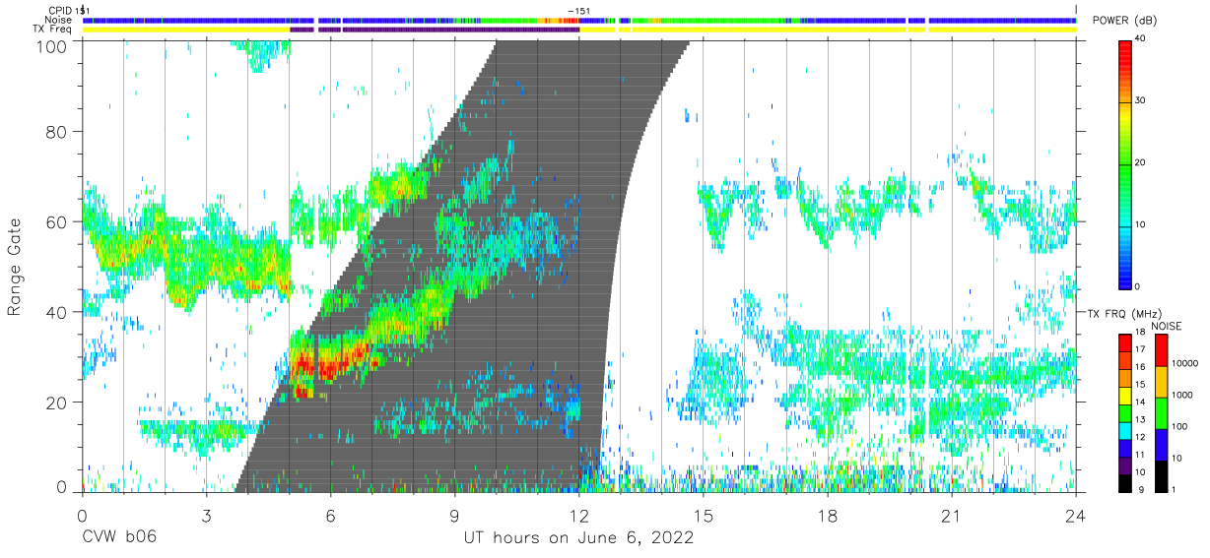Click the blue segment of the NOISE scale
Screen dimensions: 1210x558
pos(1160,444)
